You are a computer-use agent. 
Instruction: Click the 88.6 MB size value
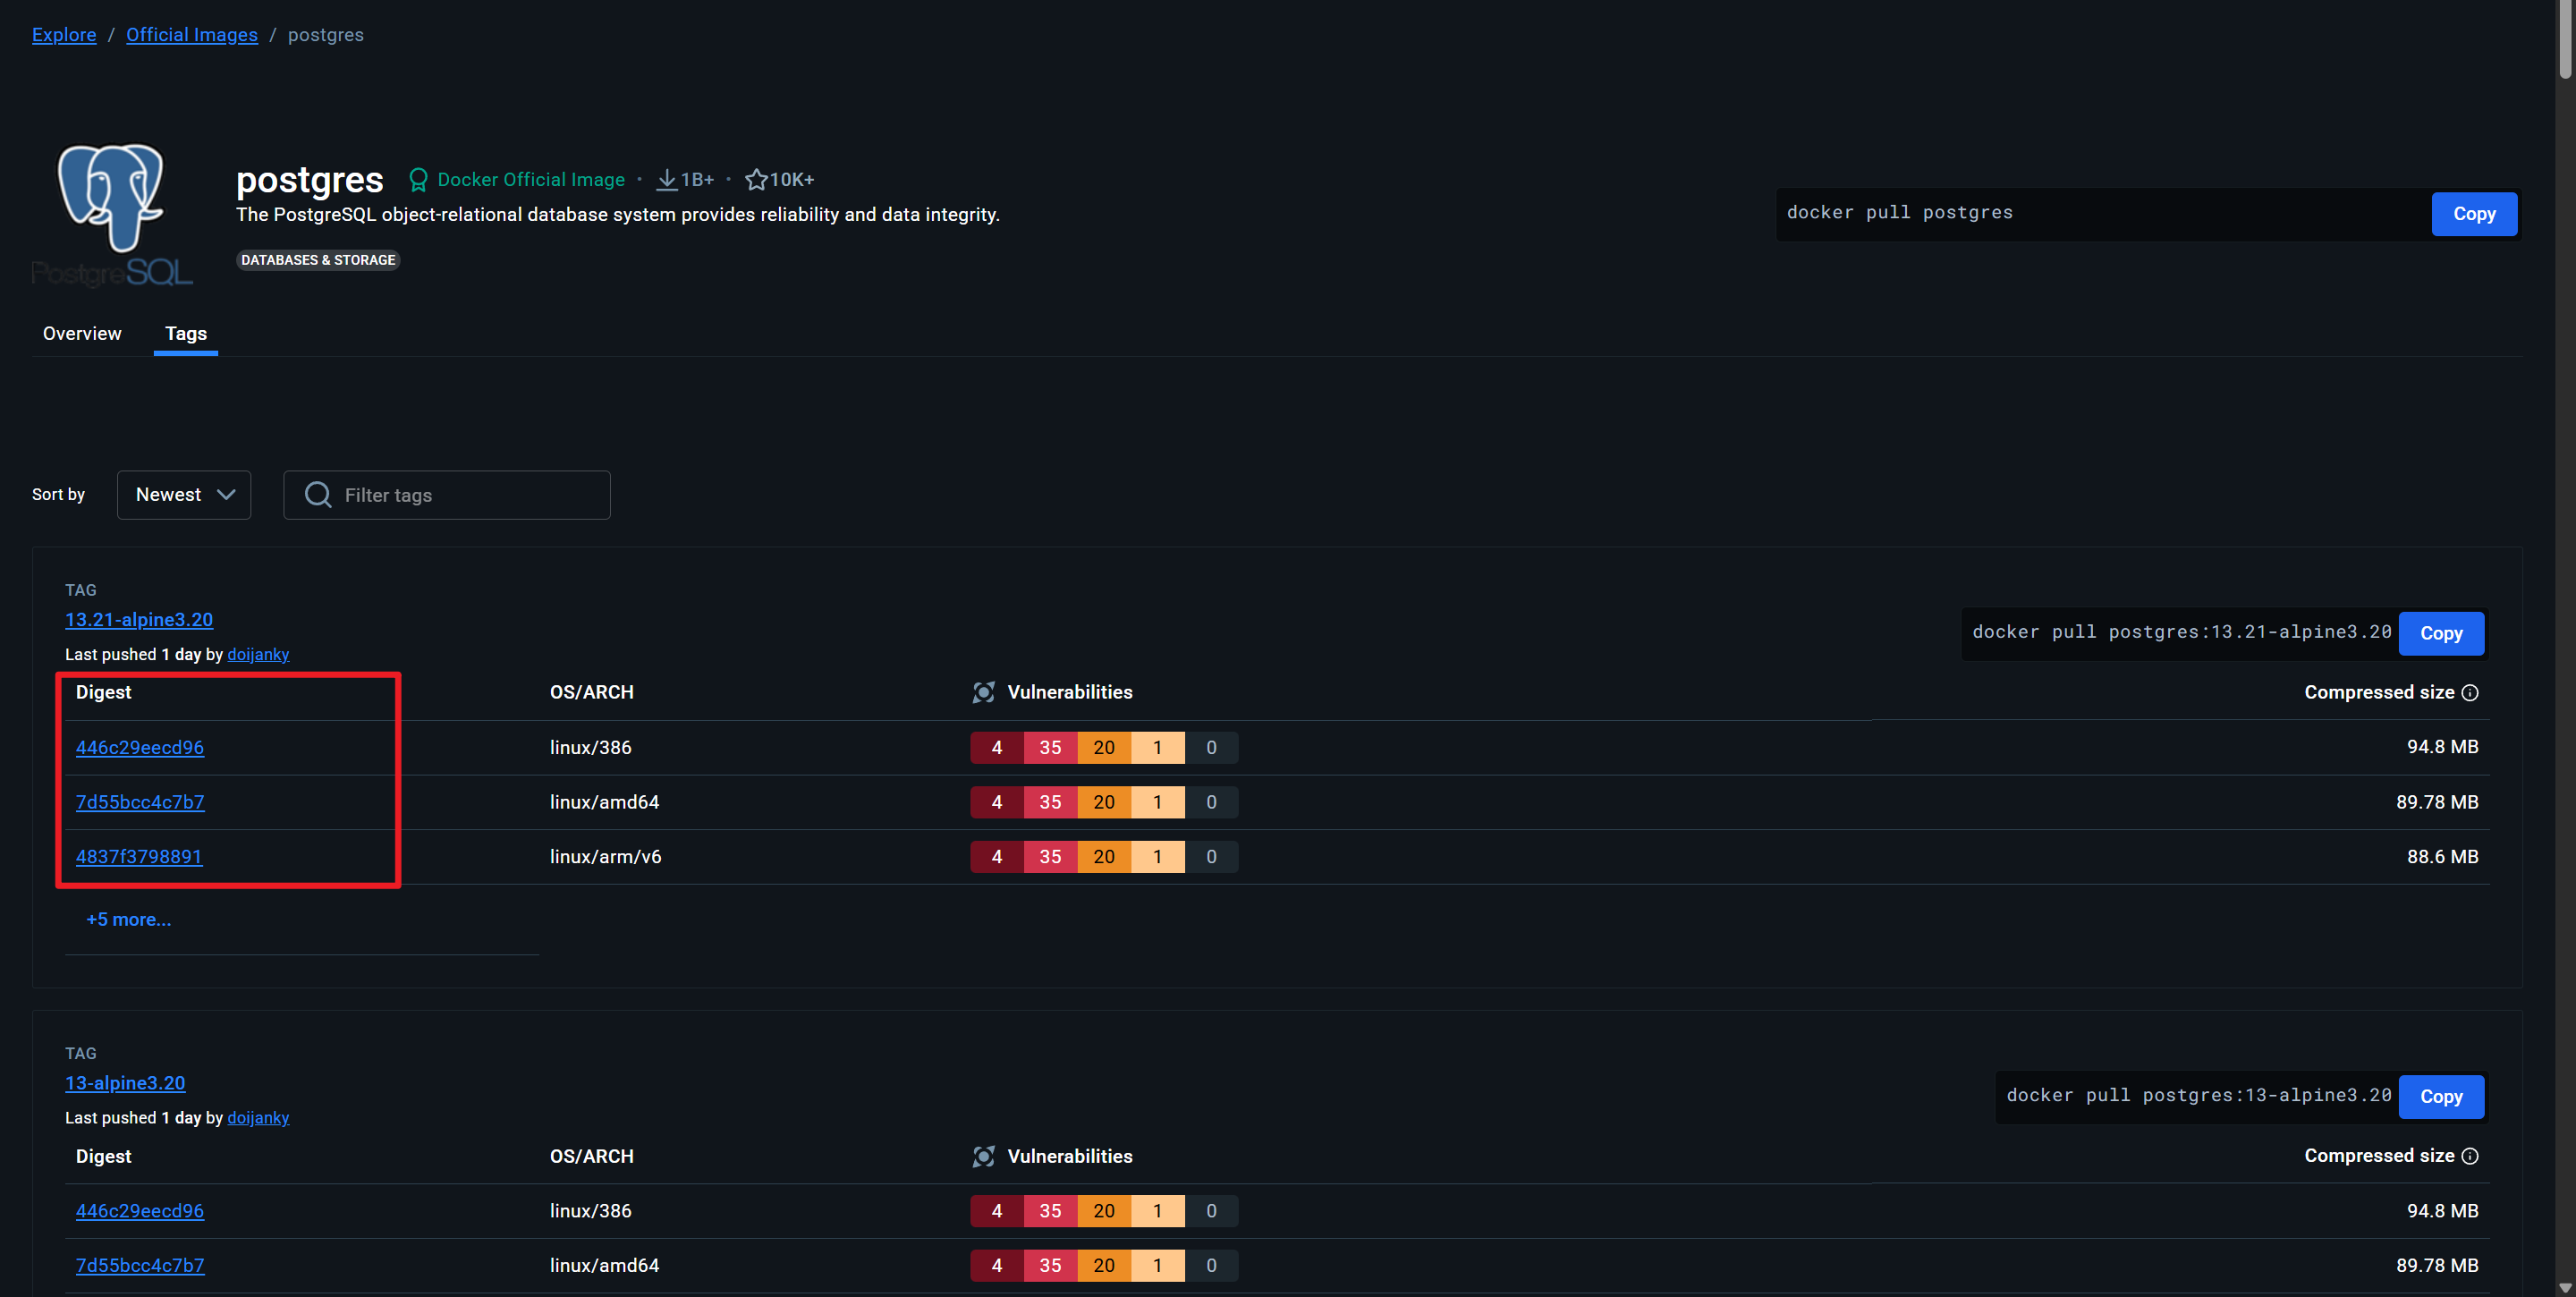2442,857
